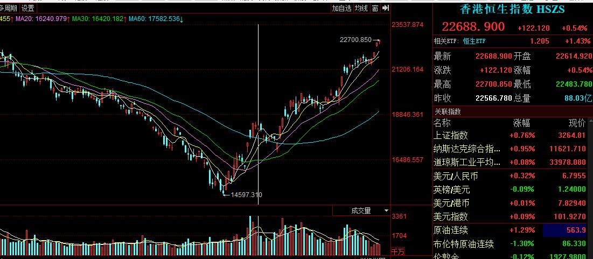Select the 成交量 indicator label
Viewport: 593px width, 259px height.
pyautogui.click(x=361, y=211)
